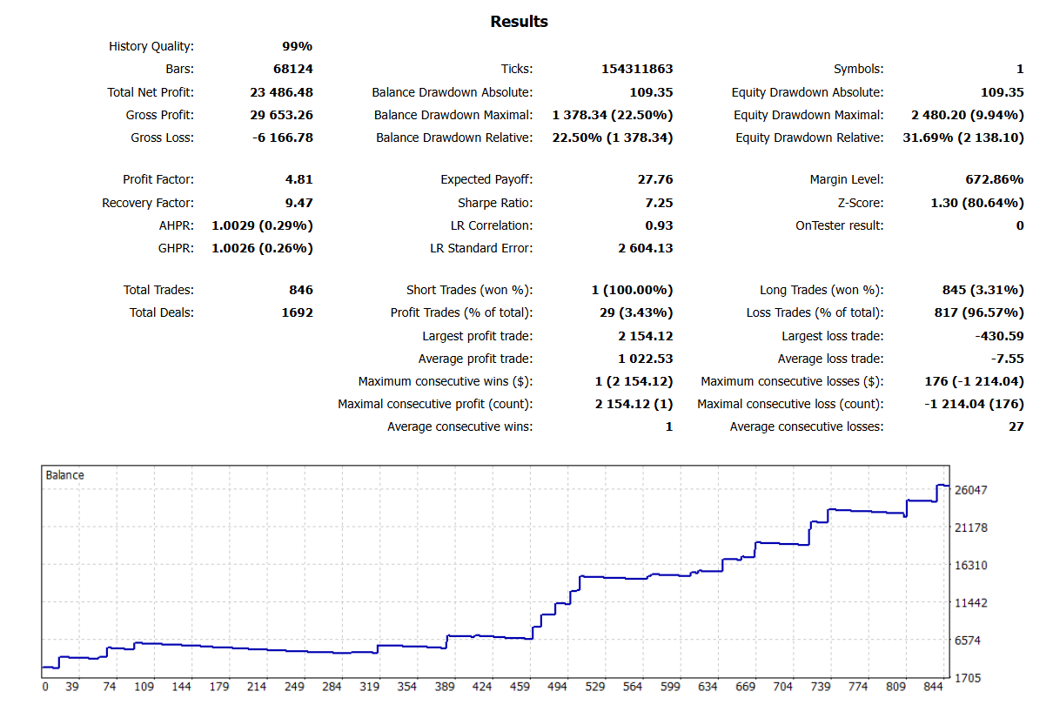Click the Balance legend label in chart

pos(64,475)
